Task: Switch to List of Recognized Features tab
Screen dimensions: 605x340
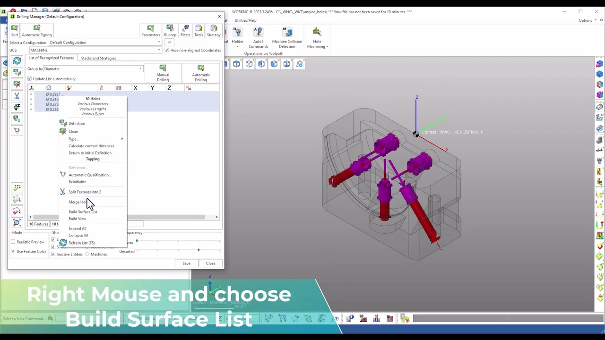Action: point(51,58)
